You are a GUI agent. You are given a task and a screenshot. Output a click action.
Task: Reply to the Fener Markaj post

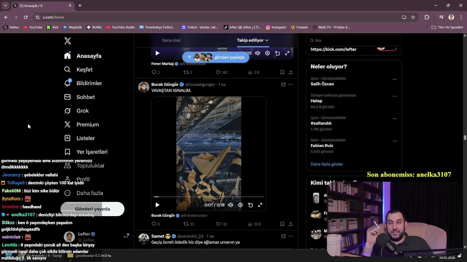click(x=156, y=72)
